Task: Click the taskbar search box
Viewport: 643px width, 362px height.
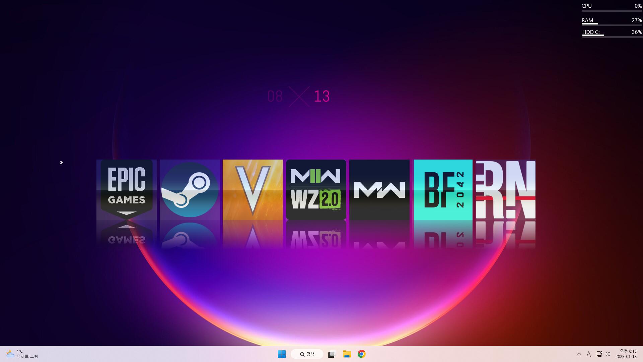Action: point(307,354)
